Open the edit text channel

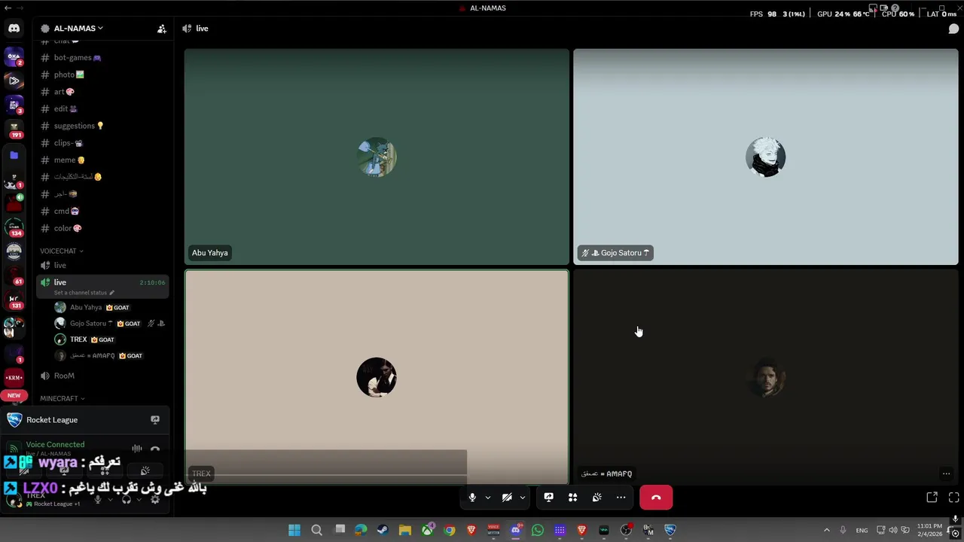(102, 108)
